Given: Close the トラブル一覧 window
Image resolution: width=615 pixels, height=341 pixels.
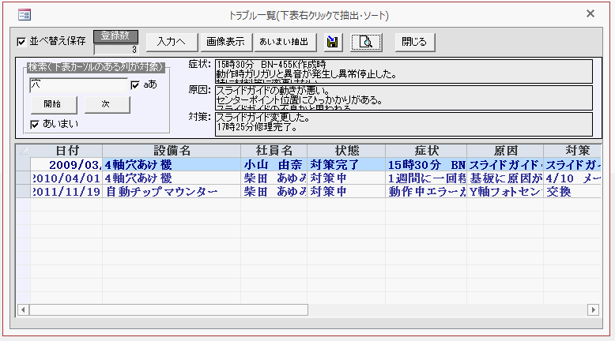Looking at the screenshot, I should (590, 14).
